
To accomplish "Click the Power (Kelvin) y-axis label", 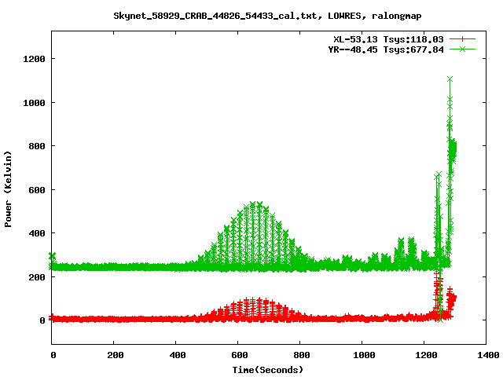I will tap(9, 187).
